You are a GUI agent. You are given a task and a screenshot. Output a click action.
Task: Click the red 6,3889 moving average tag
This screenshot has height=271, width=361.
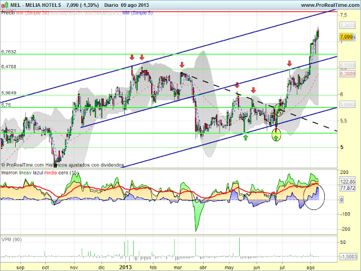click(x=347, y=74)
